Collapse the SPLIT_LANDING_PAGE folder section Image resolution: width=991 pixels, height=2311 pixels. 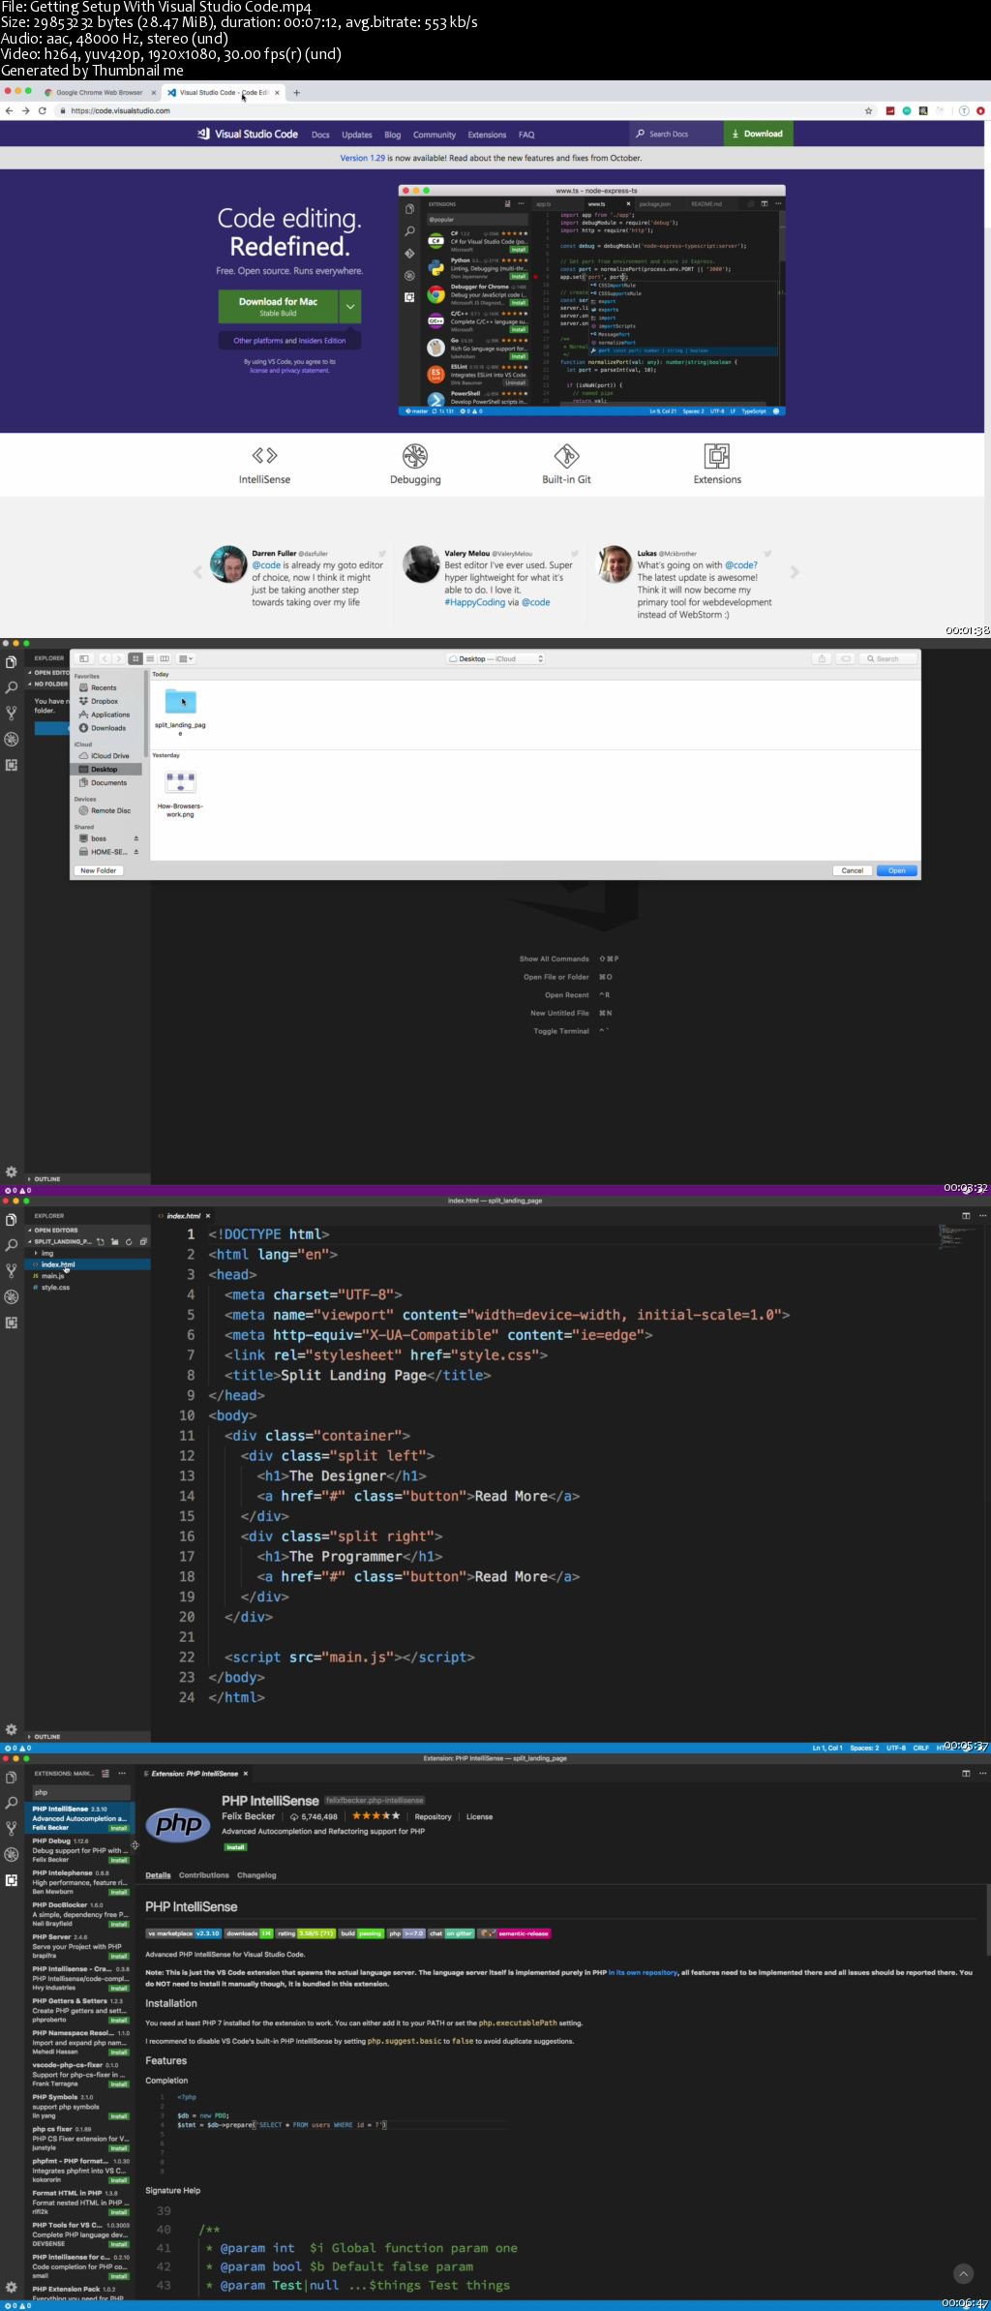tap(61, 1241)
